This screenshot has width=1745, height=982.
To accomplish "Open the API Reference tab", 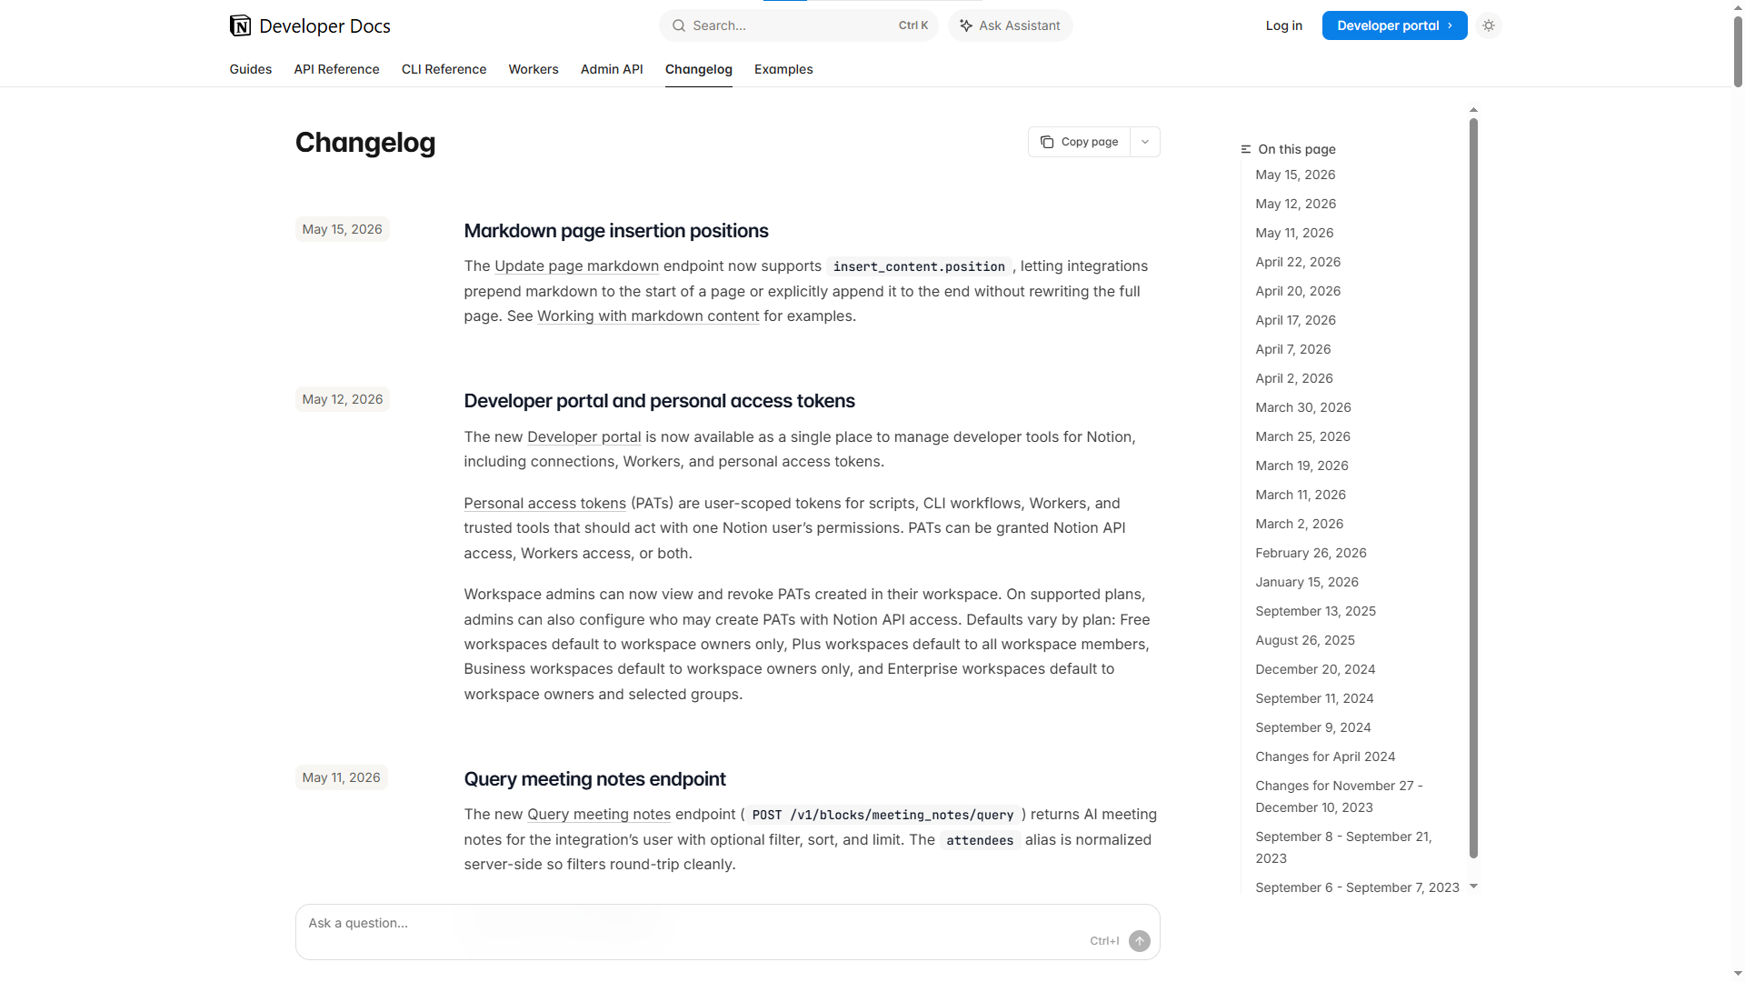I will click(336, 69).
